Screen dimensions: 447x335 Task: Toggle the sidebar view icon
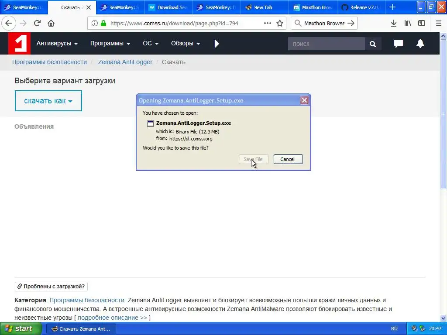pyautogui.click(x=422, y=24)
